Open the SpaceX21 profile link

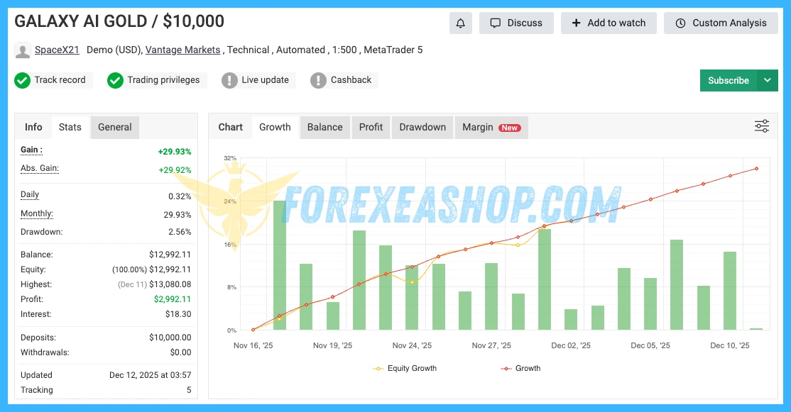click(x=57, y=50)
